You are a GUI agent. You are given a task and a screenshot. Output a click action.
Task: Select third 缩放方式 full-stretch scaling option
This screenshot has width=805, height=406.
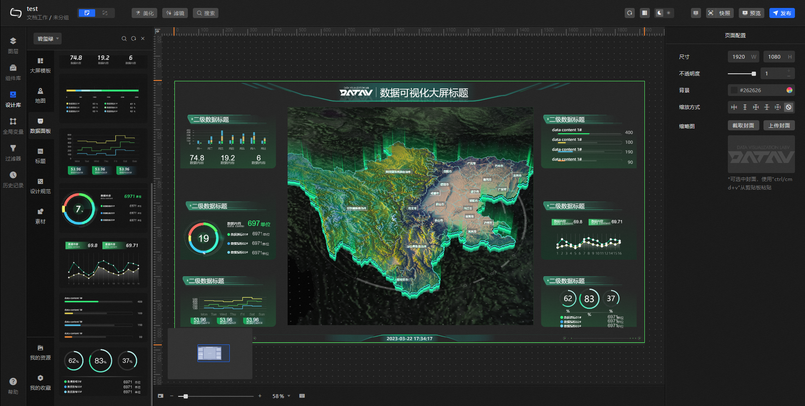pyautogui.click(x=756, y=107)
